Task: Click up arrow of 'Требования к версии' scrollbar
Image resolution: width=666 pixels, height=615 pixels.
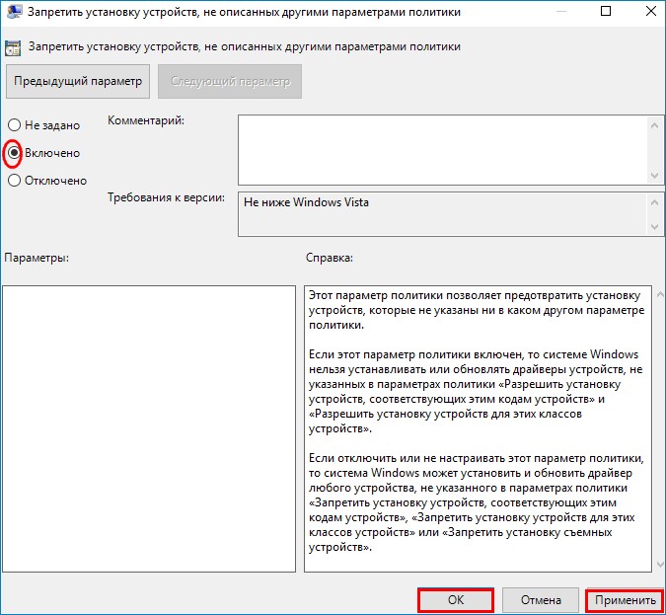Action: 656,200
